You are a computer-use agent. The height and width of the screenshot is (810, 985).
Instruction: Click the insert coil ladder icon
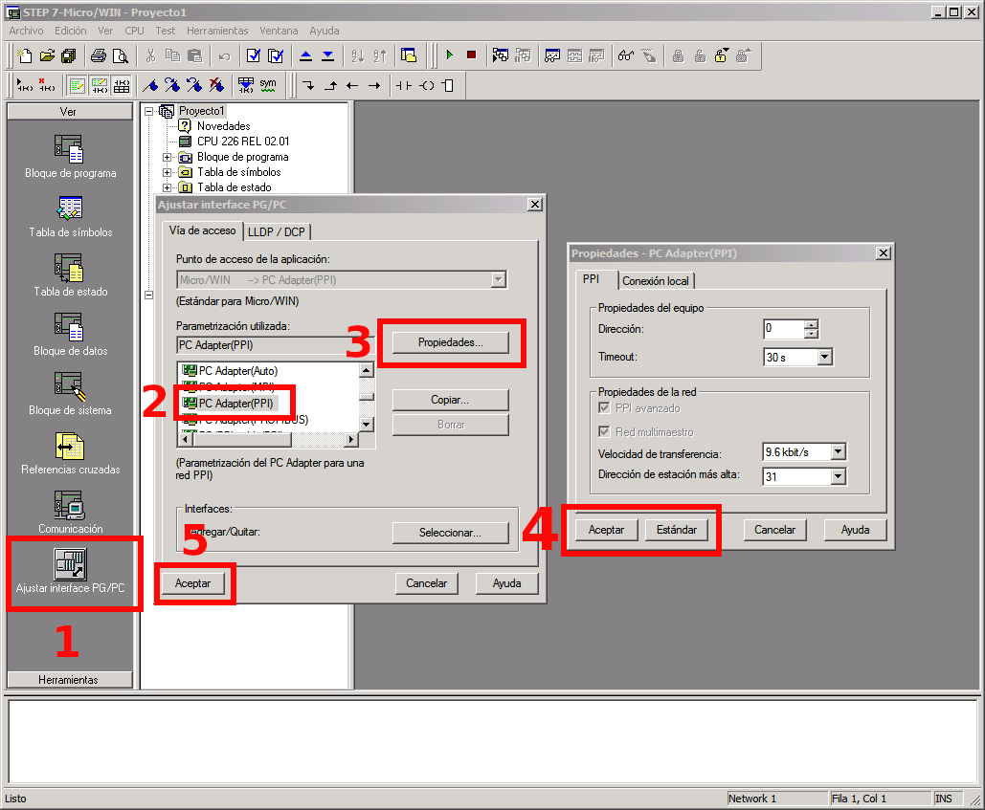[x=427, y=85]
